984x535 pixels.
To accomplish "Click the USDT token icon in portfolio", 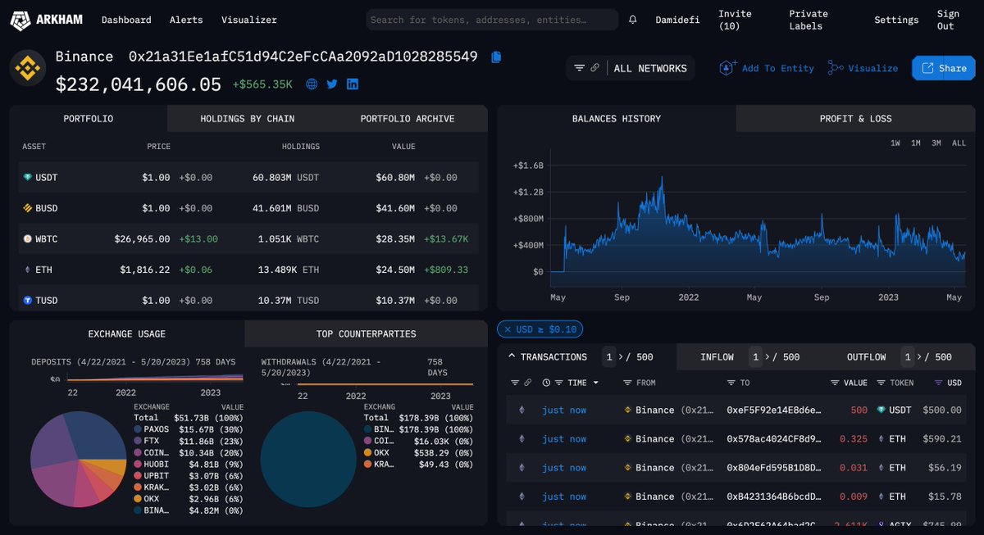I will click(28, 177).
